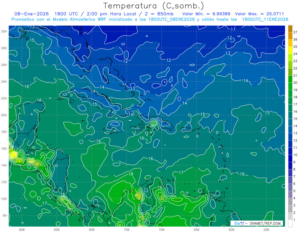The image size is (302, 233).
Task: Click the 28N latitude axis label
Action: [x=4, y=48]
